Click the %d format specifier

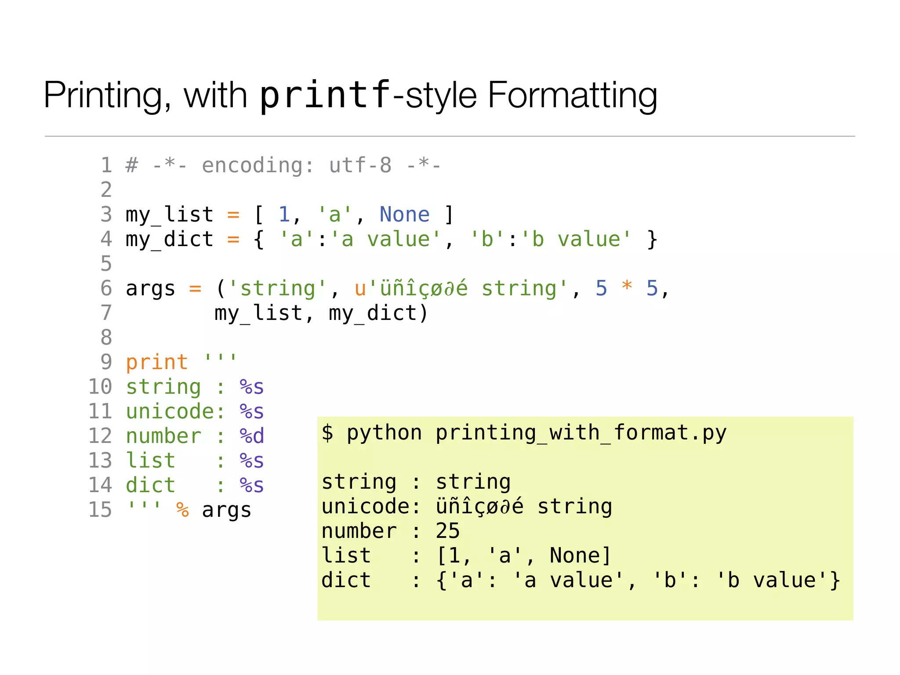[252, 436]
